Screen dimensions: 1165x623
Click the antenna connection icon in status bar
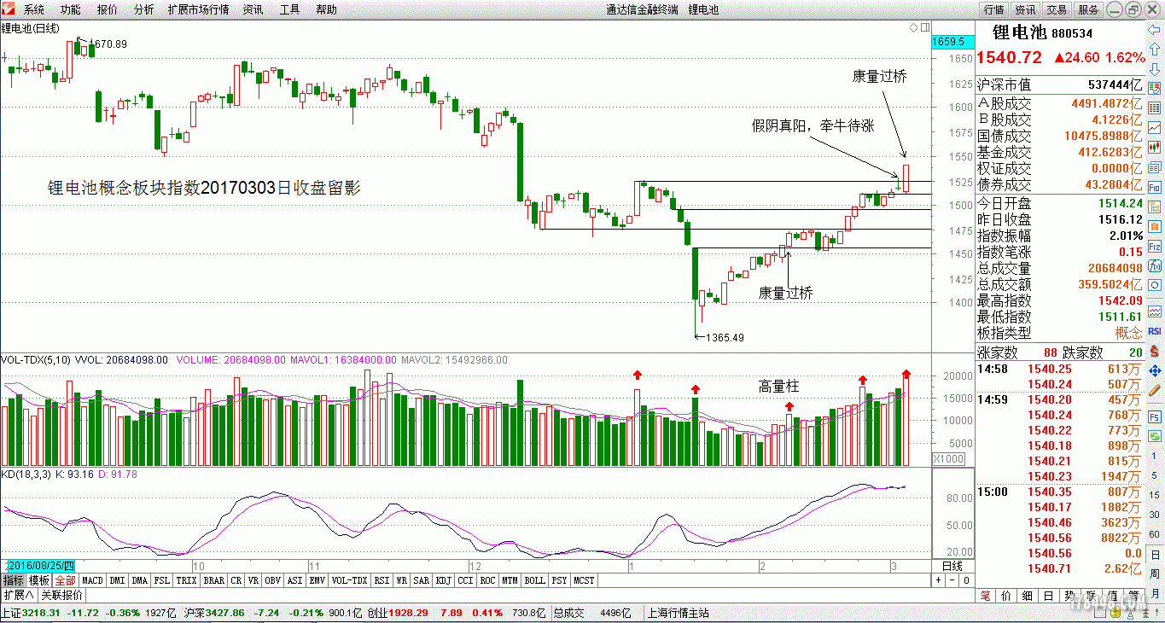tap(1131, 613)
